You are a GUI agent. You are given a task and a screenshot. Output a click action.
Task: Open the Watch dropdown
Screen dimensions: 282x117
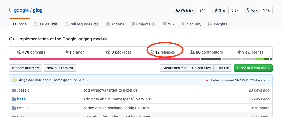click(185, 10)
